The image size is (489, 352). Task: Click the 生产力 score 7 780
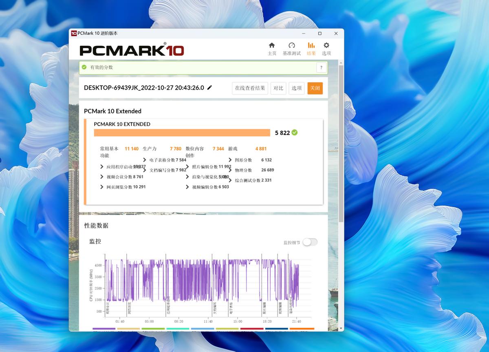click(176, 149)
